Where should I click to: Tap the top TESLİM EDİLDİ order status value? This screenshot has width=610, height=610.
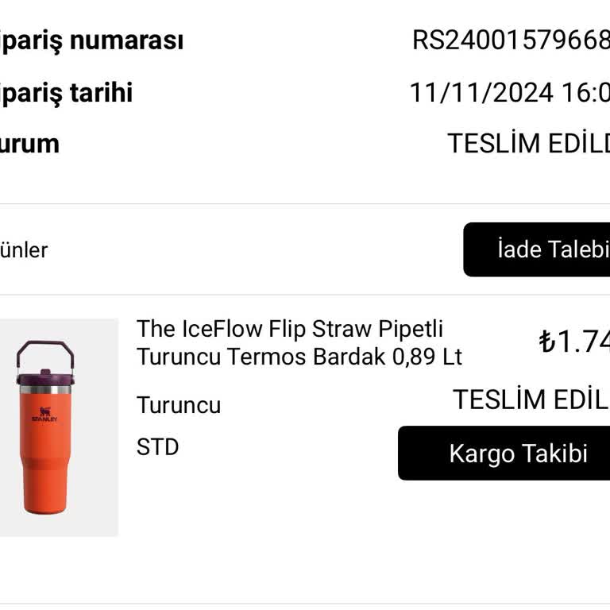point(527,144)
